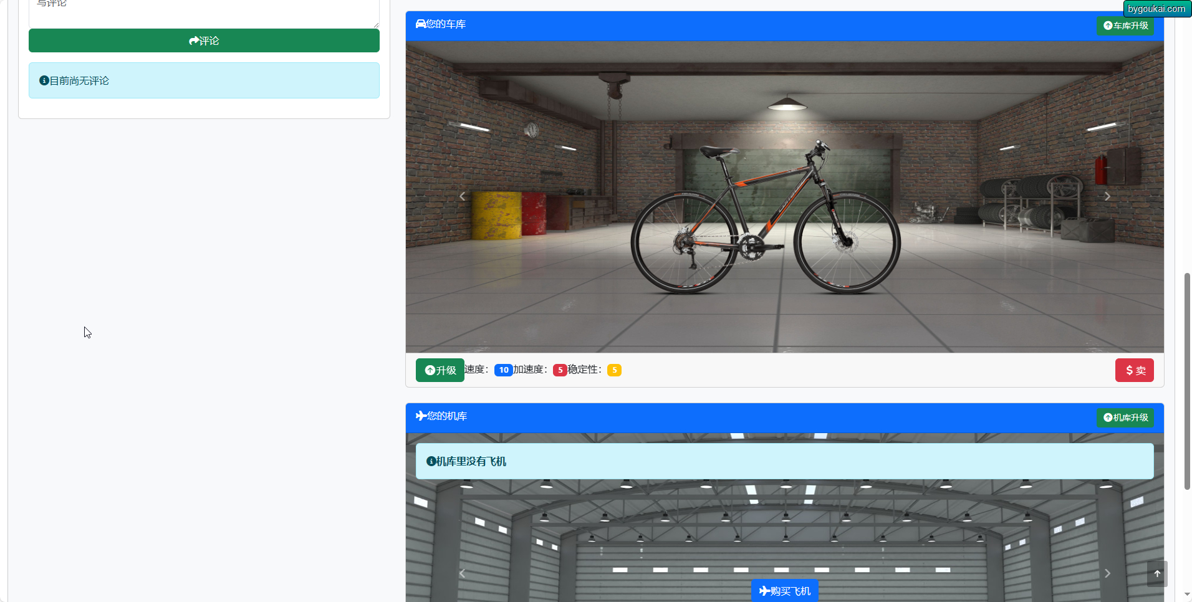Click the info icon in 机库里没有飞机 alert
The height and width of the screenshot is (602, 1192).
431,462
